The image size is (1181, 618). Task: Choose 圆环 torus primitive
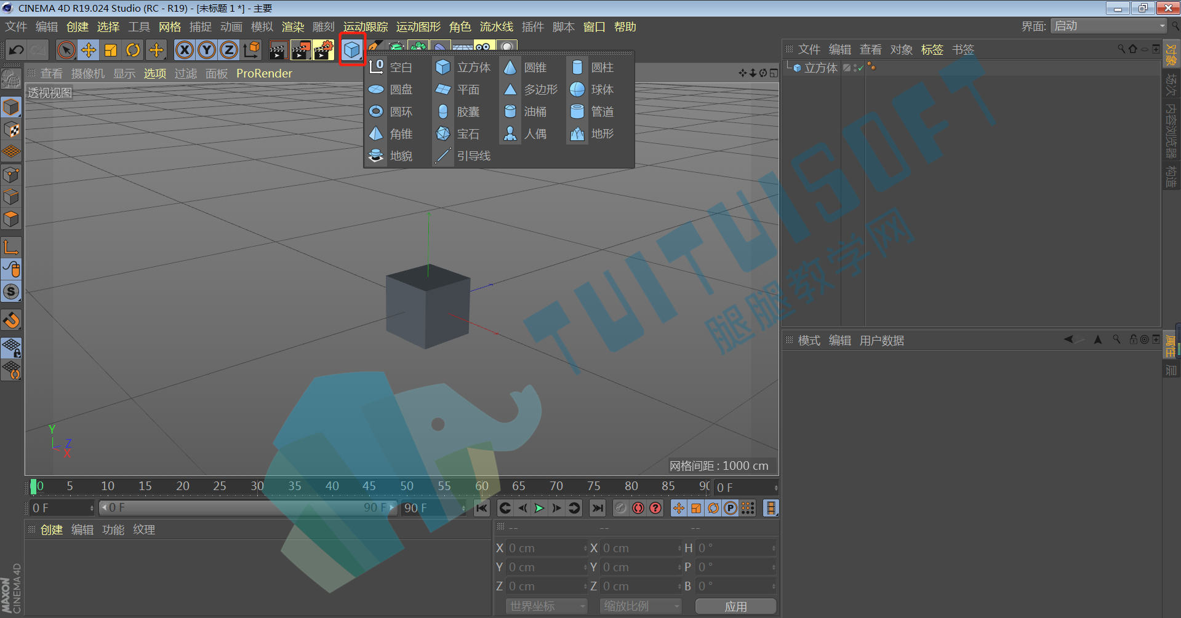391,112
